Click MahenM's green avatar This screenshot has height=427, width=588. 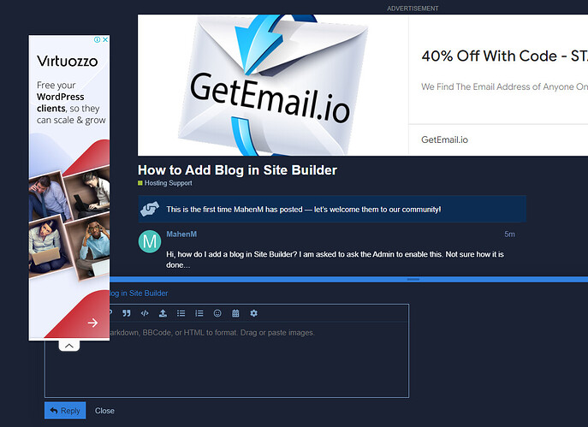point(150,241)
